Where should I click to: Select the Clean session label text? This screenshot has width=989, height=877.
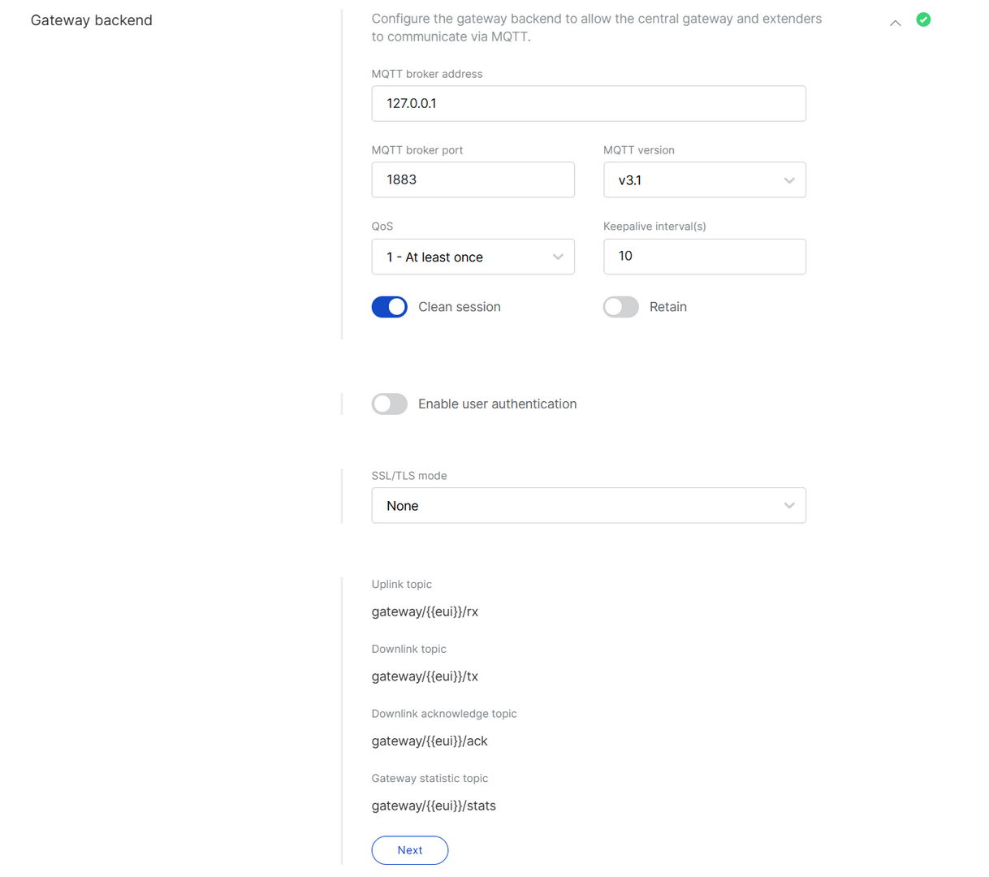pos(459,307)
